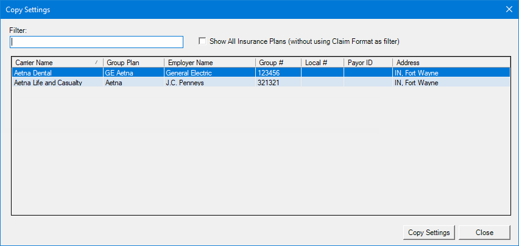This screenshot has height=246, width=519.
Task: Sort list by Group # column
Action: click(x=278, y=63)
